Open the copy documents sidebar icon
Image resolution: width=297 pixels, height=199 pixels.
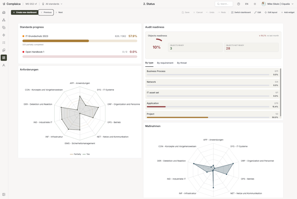4,27
